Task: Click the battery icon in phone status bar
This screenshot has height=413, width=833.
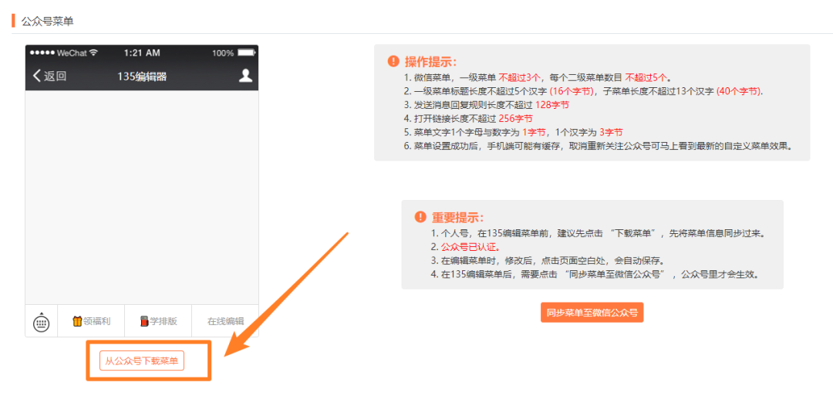Action: pyautogui.click(x=247, y=52)
